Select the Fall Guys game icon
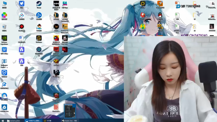Screen dimensions: 217x122 click(x=65, y=4)
